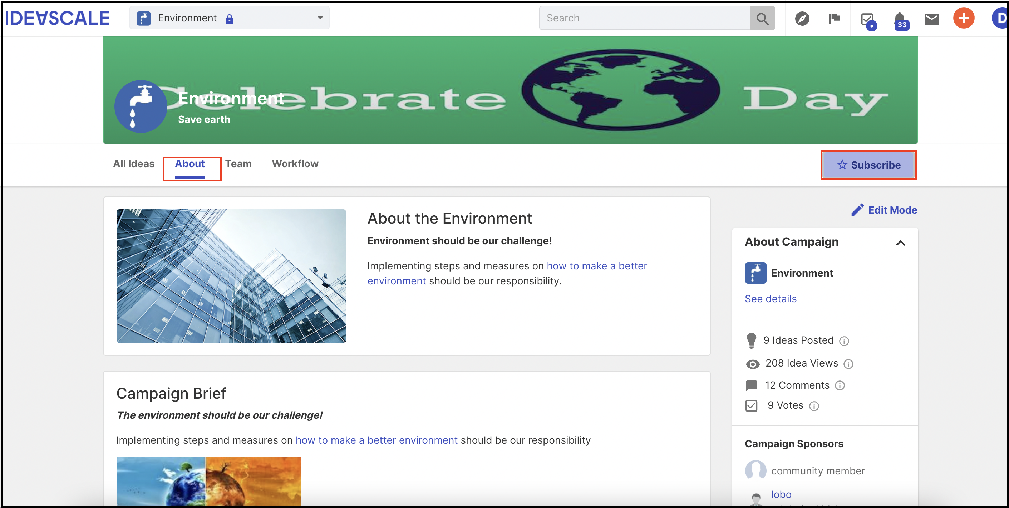Click the Campaign Brief heading
Image resolution: width=1009 pixels, height=508 pixels.
tap(171, 393)
